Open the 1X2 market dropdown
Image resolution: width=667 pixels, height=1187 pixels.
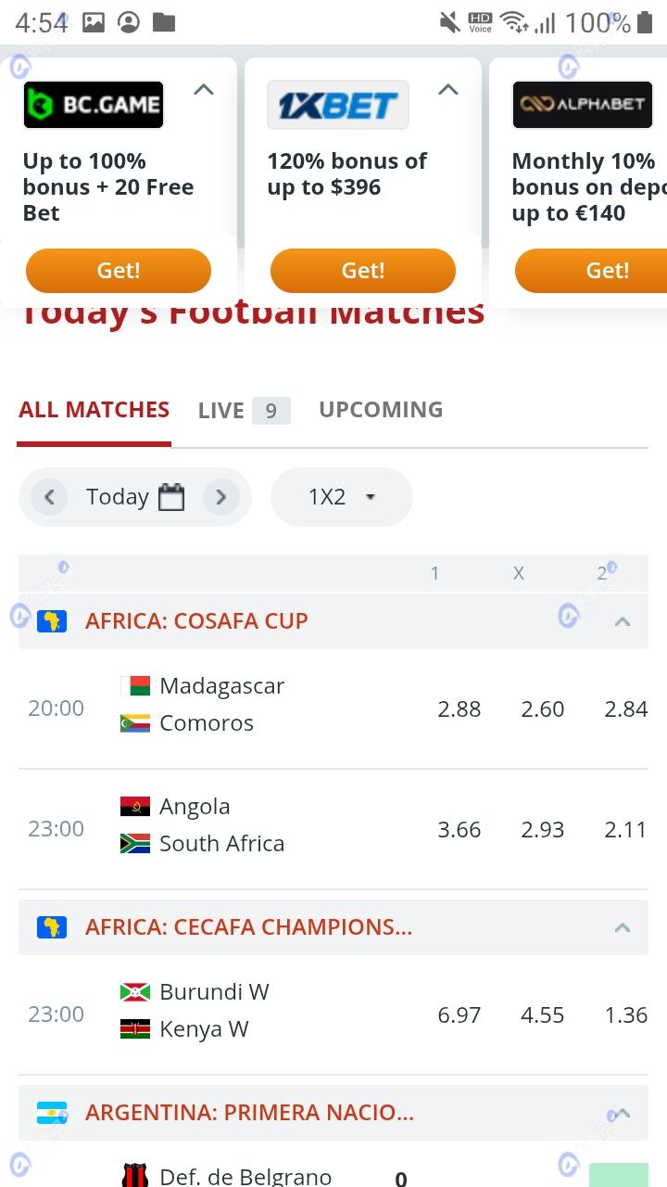pyautogui.click(x=341, y=497)
